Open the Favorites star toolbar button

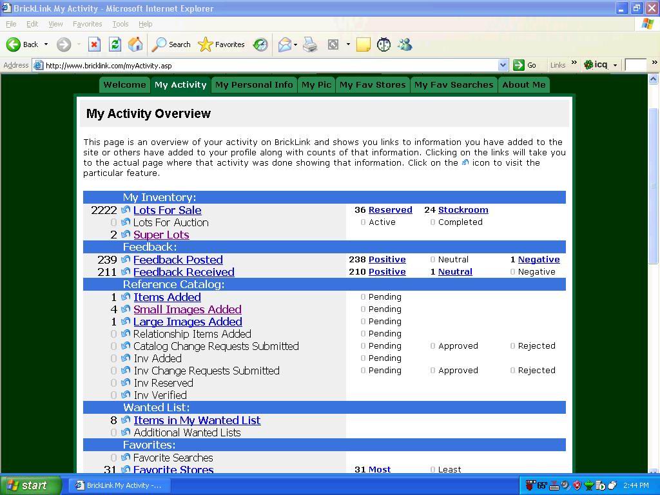222,44
